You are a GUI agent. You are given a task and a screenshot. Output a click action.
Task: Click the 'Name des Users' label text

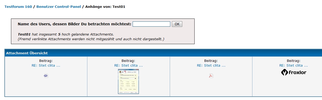pyautogui.click(x=75, y=24)
